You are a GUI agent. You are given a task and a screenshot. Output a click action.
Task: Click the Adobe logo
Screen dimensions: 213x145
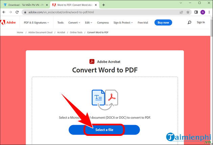point(8,22)
